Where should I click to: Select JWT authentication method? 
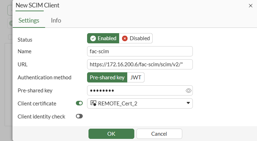coord(136,78)
